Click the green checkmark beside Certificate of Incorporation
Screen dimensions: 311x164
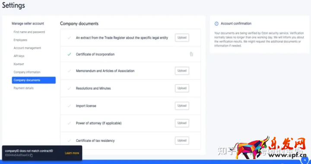point(69,54)
